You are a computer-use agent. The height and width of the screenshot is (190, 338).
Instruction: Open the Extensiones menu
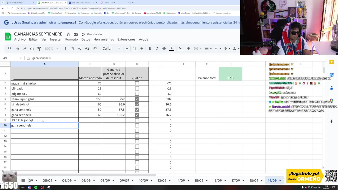point(126,39)
